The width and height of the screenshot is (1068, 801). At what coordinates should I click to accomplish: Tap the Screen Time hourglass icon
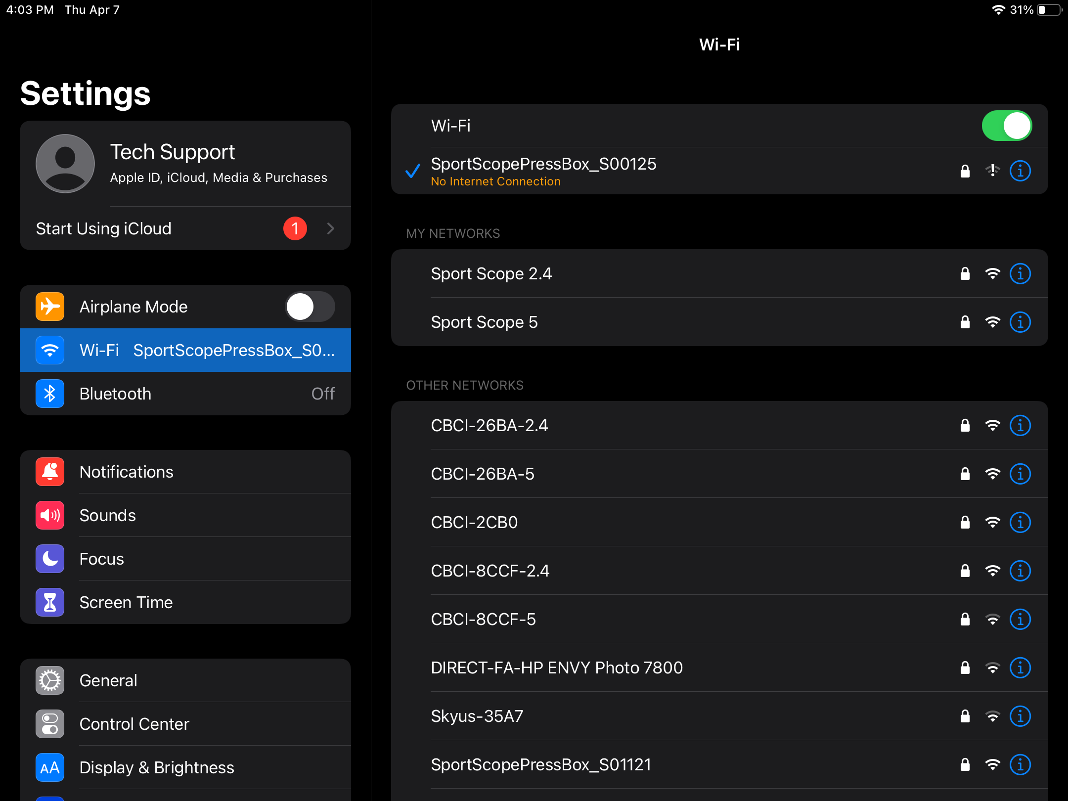tap(50, 602)
